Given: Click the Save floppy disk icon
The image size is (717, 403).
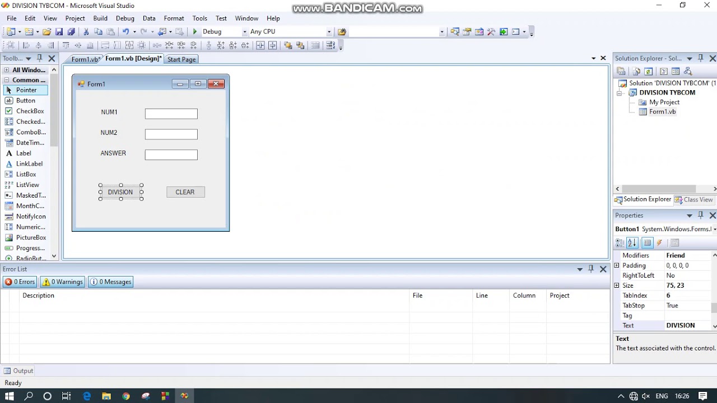Looking at the screenshot, I should point(59,32).
